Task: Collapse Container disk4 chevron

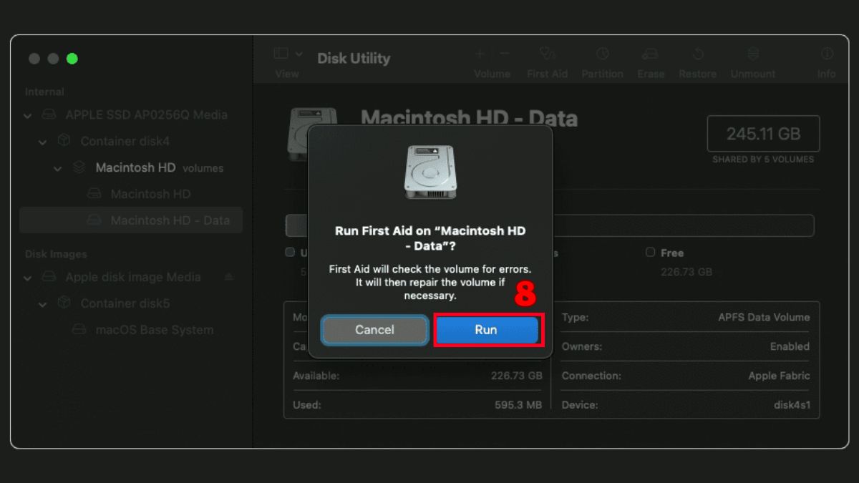Action: (43, 142)
